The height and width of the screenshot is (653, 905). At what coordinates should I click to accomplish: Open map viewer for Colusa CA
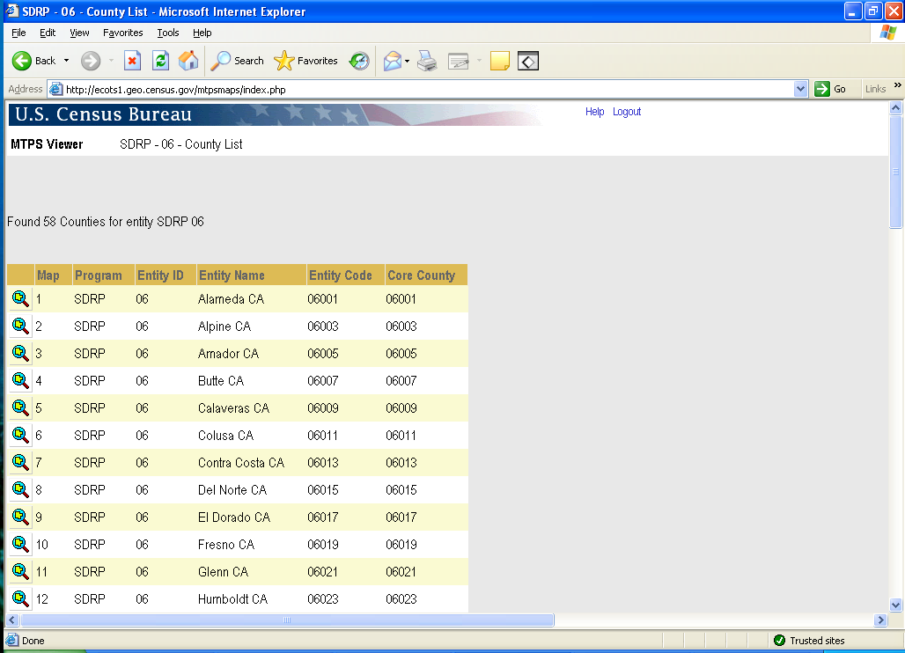point(21,435)
